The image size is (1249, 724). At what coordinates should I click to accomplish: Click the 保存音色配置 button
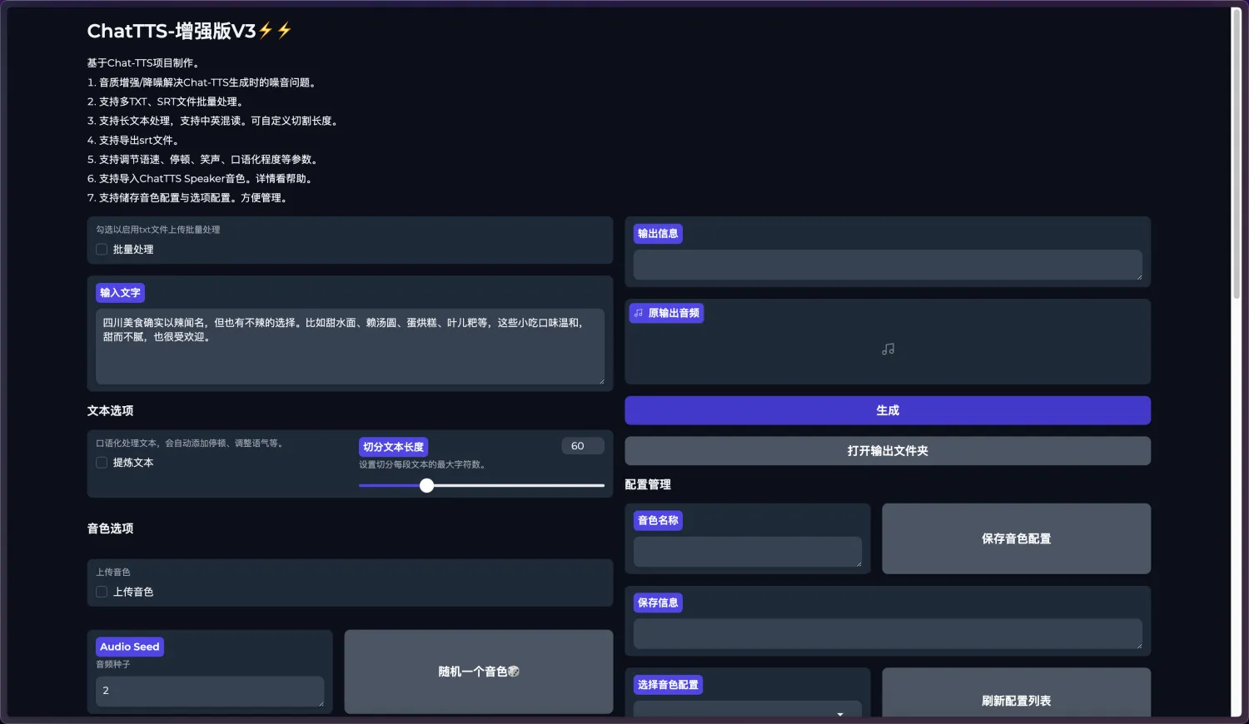[1016, 538]
